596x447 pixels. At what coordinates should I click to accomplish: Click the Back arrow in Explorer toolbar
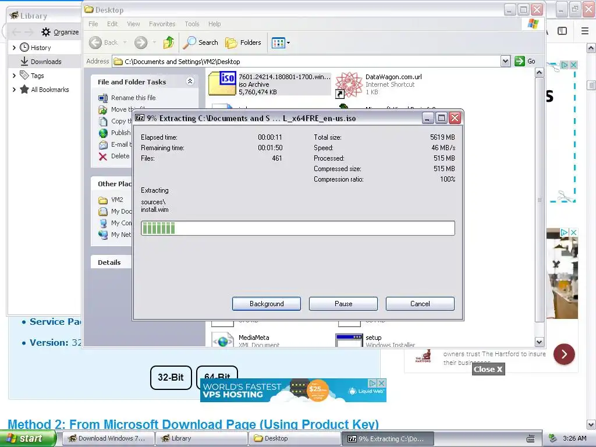[95, 42]
